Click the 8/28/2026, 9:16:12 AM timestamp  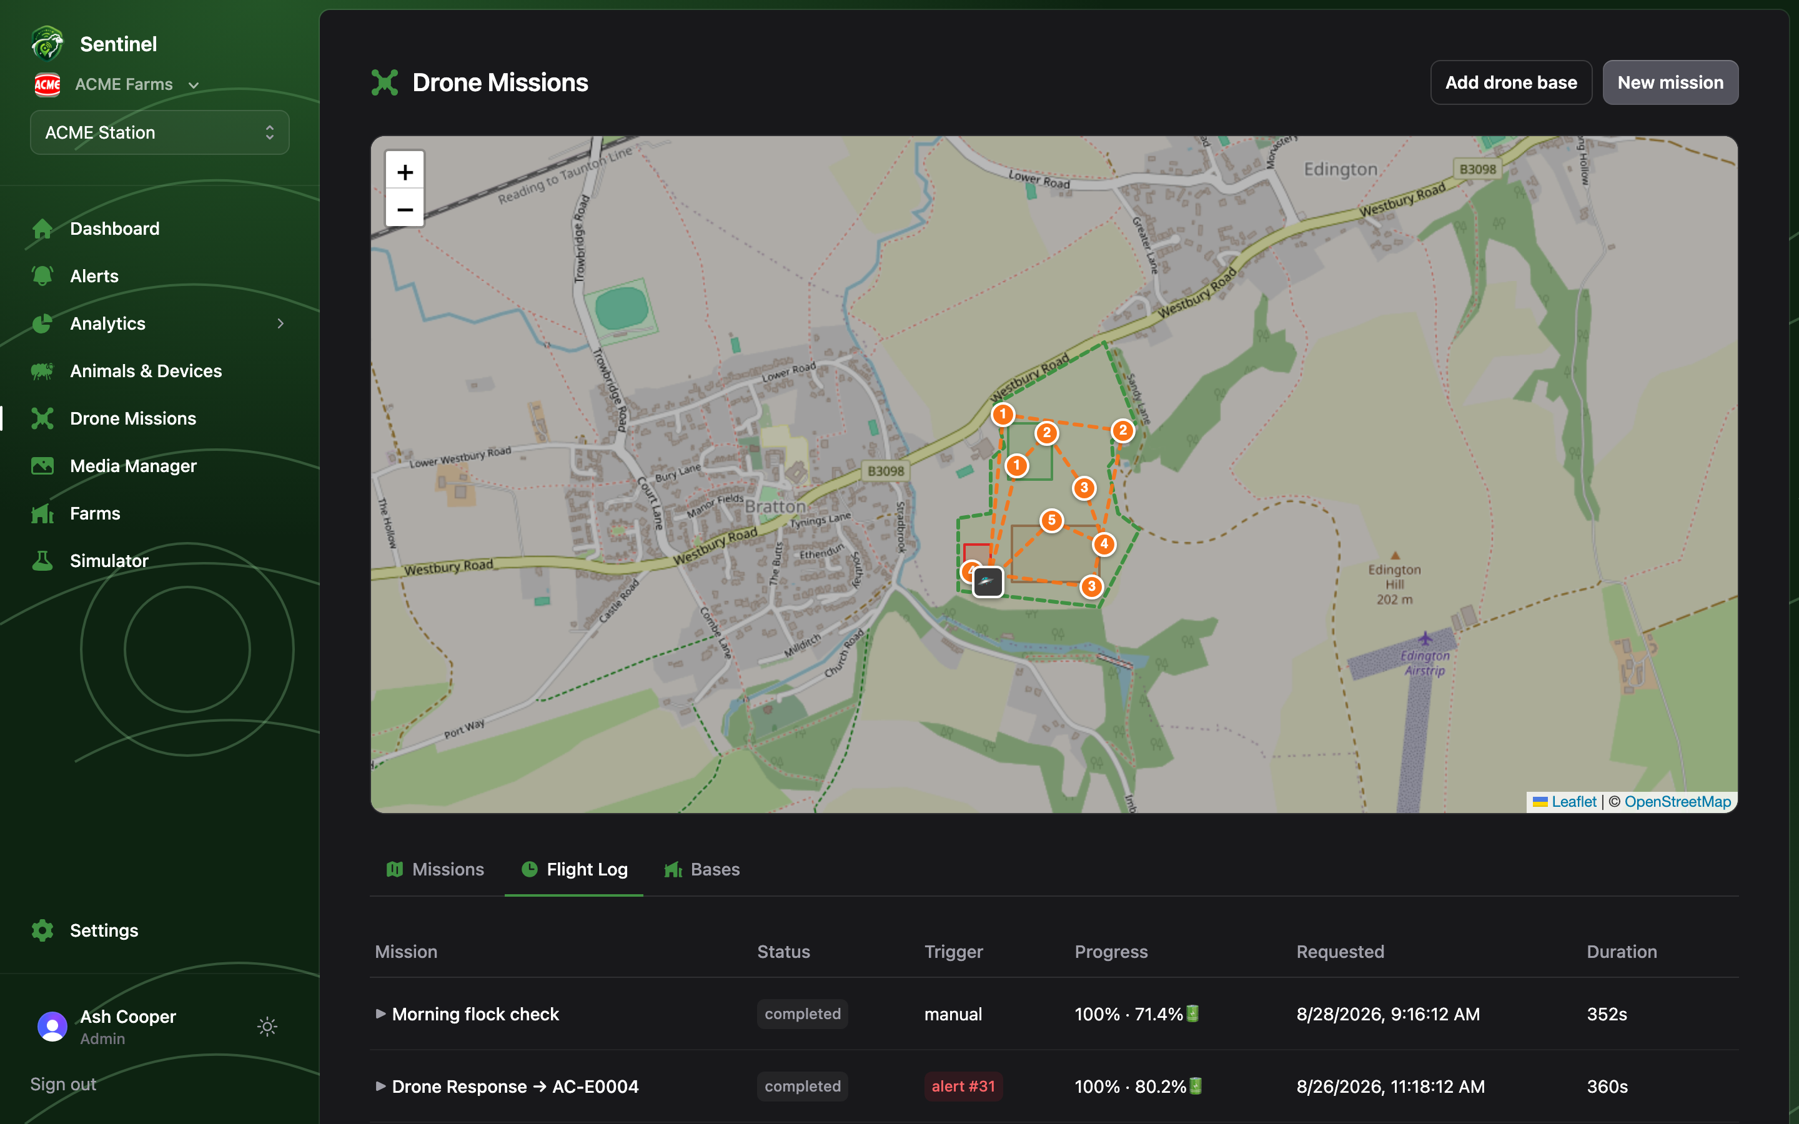(1388, 1014)
